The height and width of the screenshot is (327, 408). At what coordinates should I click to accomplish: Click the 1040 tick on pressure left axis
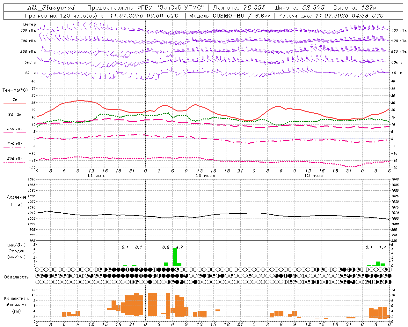click(32, 179)
